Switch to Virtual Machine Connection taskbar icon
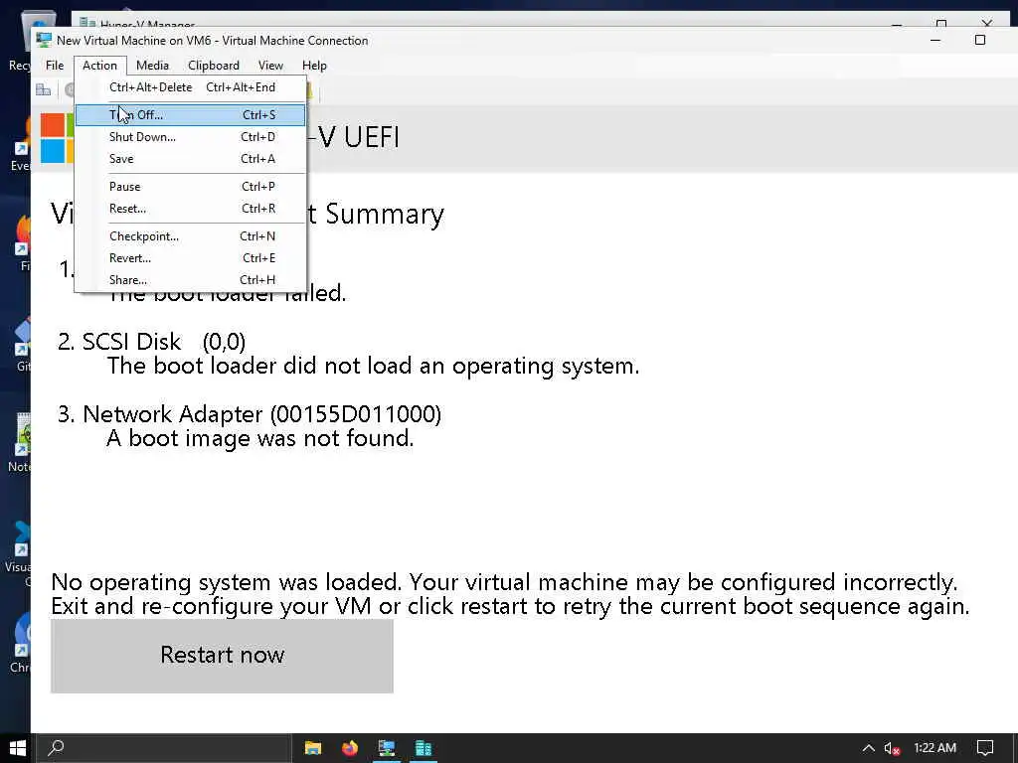 click(x=387, y=748)
